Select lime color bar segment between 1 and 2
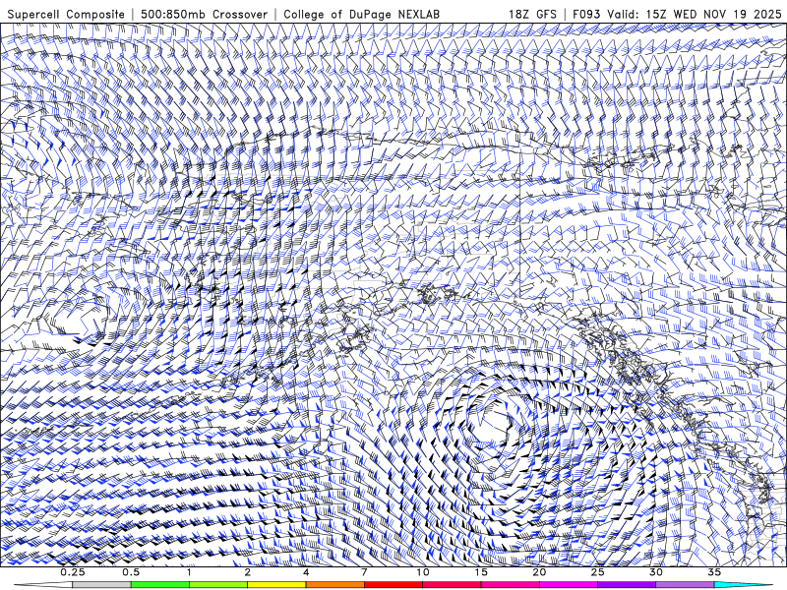787x590 pixels. click(217, 585)
